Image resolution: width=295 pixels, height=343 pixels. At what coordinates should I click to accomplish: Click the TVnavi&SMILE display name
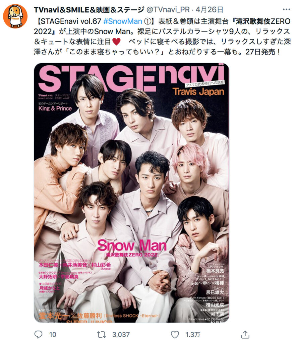pos(89,10)
